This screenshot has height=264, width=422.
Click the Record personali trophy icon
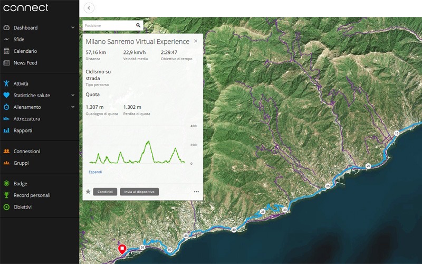tap(6, 195)
